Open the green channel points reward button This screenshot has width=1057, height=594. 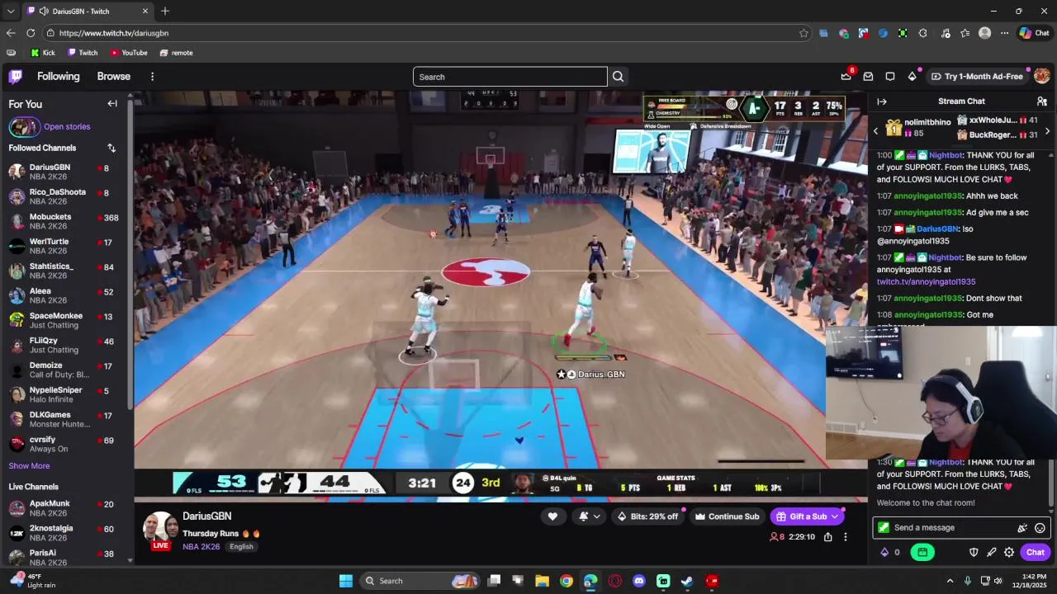click(922, 553)
